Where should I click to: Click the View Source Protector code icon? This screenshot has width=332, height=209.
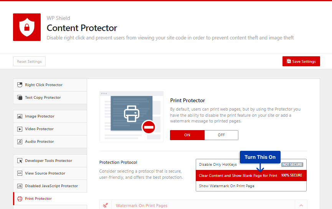20,173
